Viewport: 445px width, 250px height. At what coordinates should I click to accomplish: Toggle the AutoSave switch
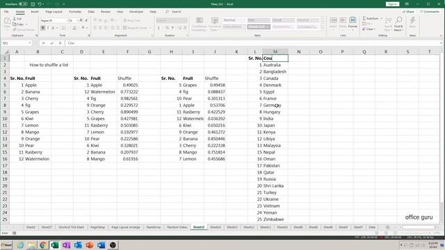coord(23,4)
